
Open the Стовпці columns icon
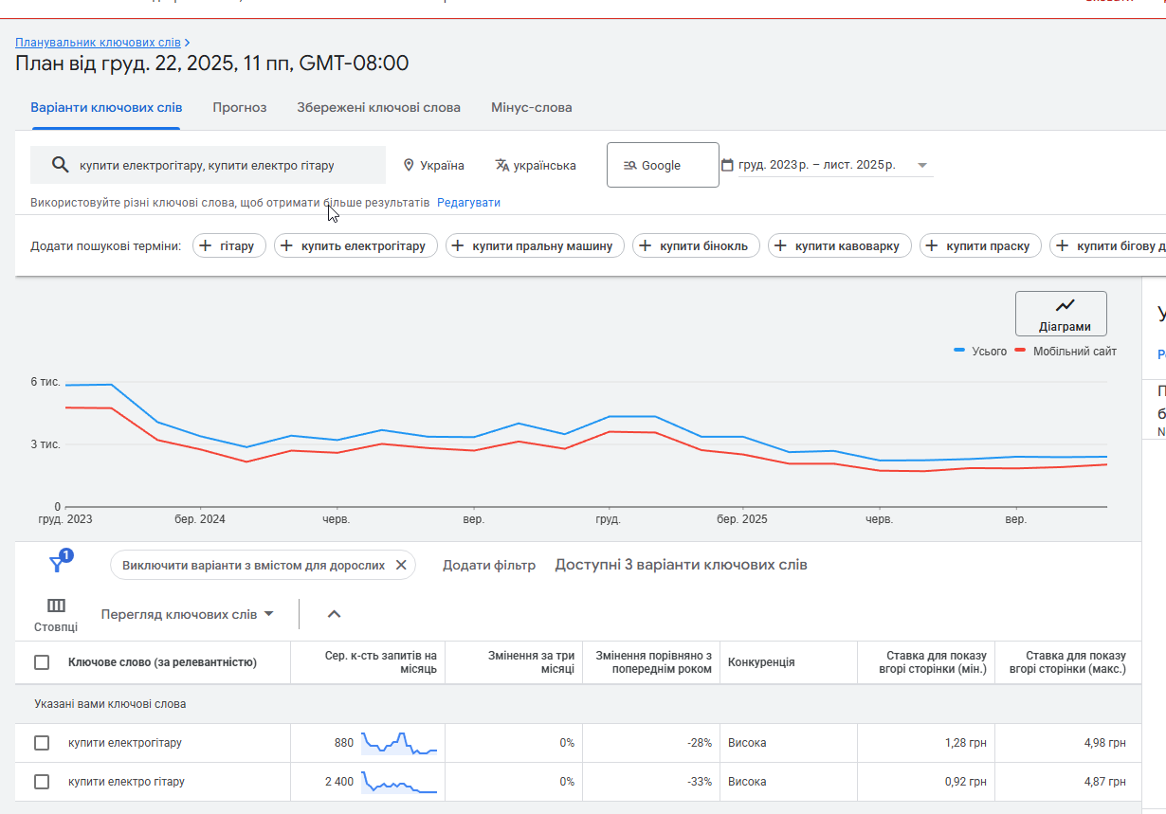click(x=56, y=606)
